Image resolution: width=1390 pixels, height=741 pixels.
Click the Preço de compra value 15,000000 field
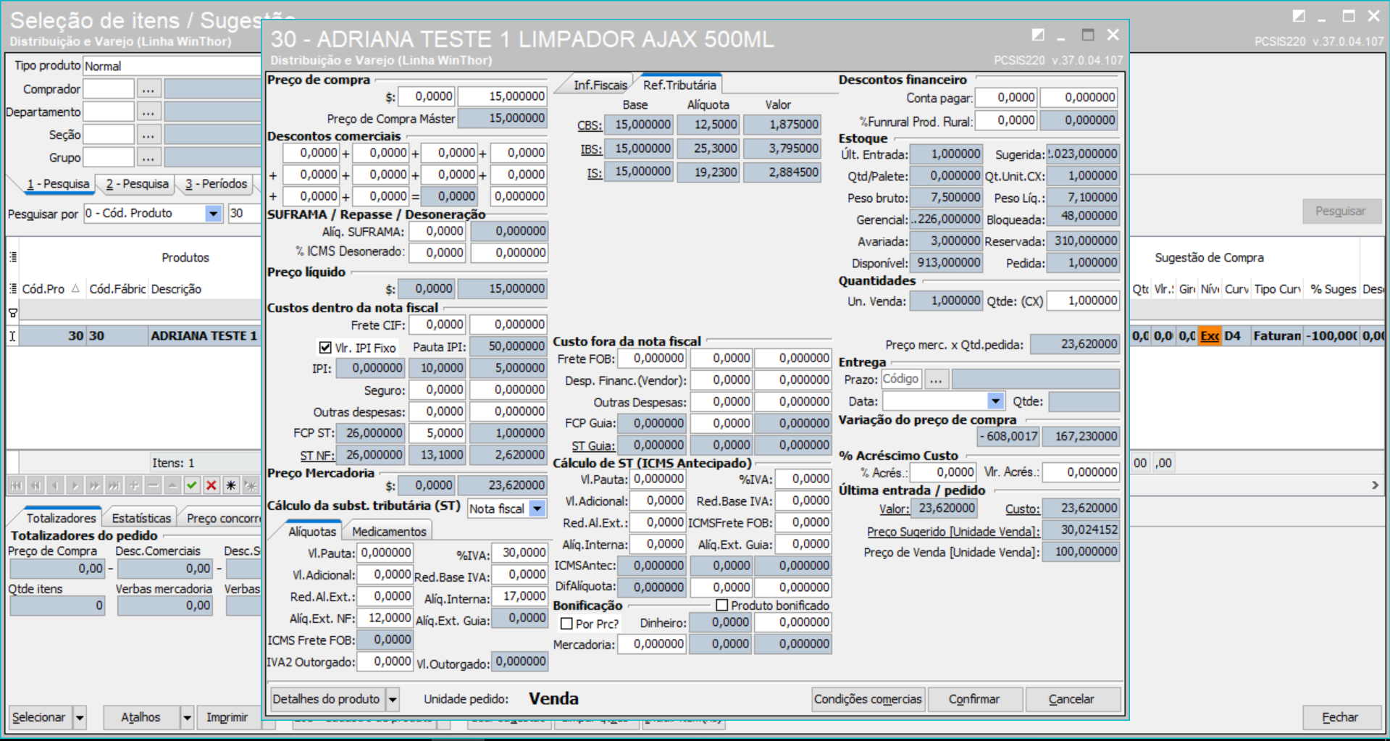point(503,96)
